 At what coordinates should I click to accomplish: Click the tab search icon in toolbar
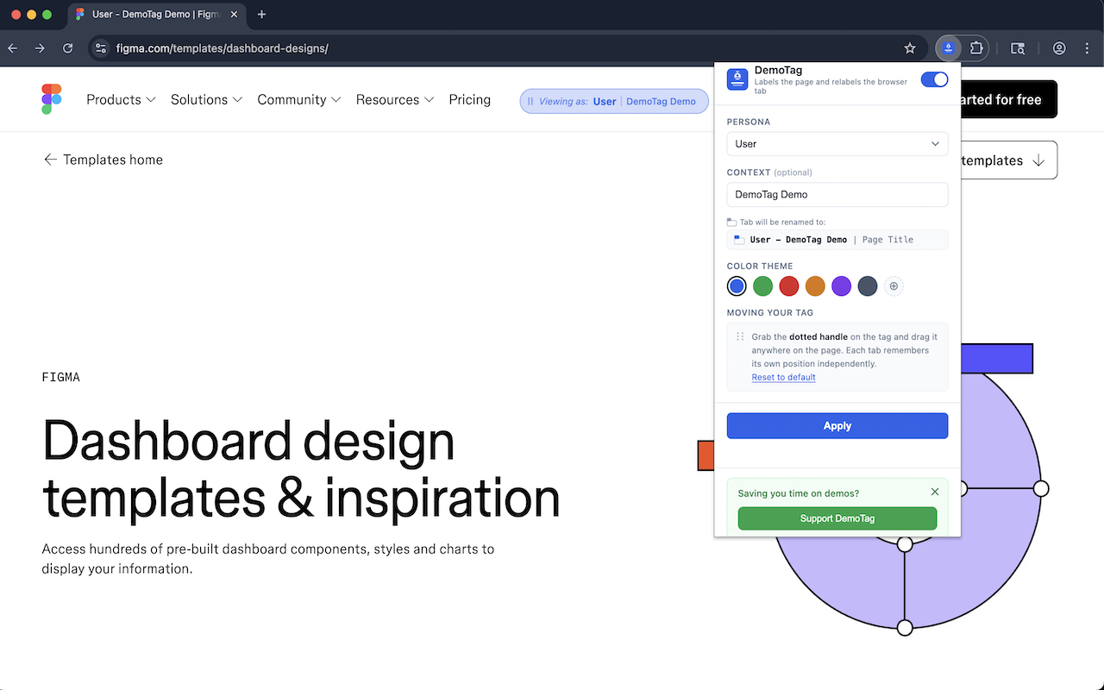tap(1018, 48)
